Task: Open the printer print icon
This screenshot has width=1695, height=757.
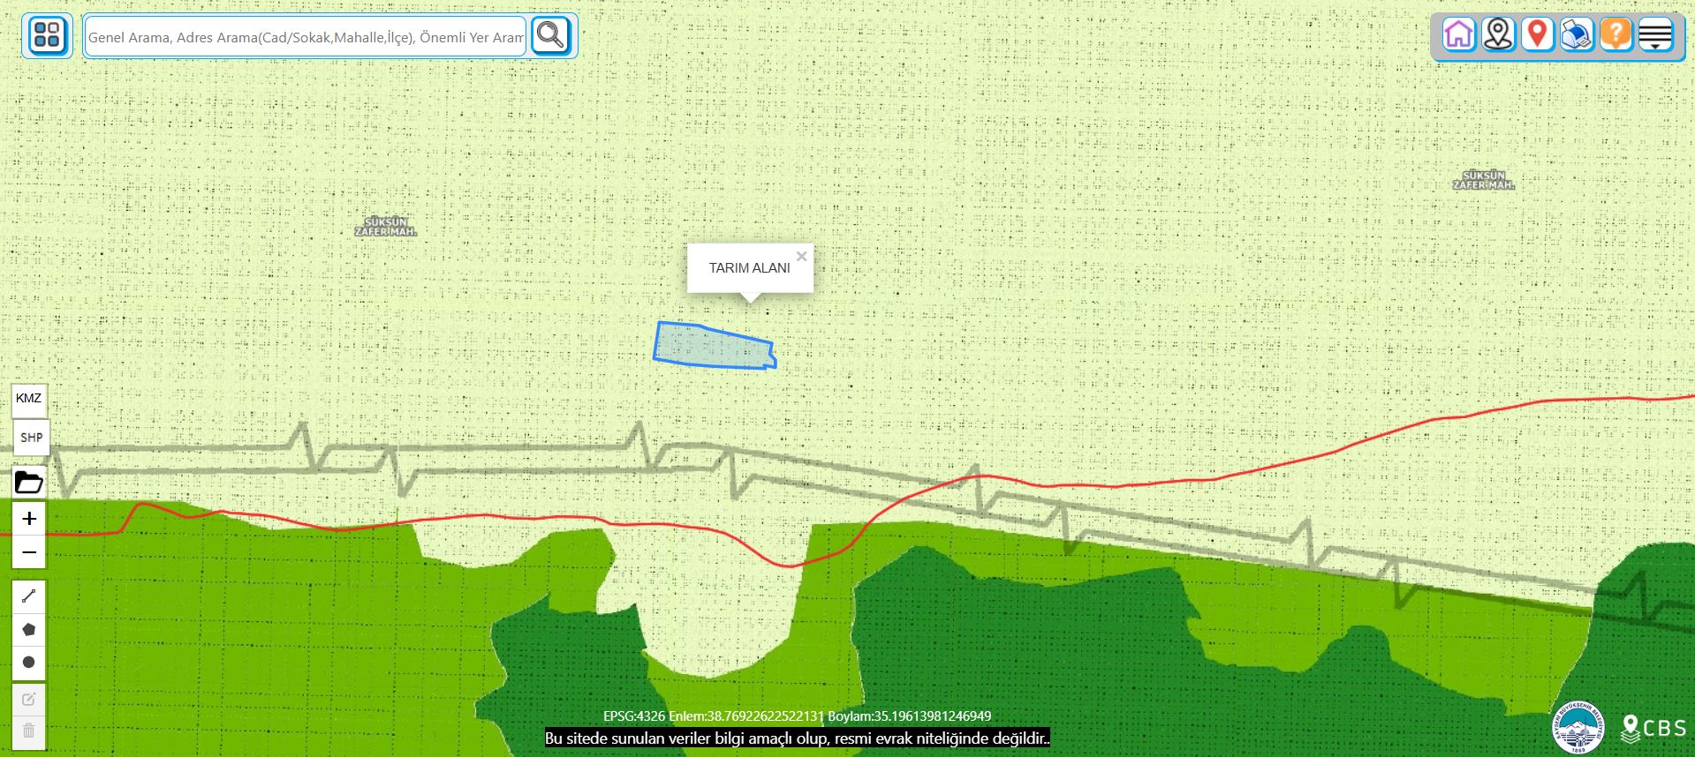Action: tap(1577, 35)
